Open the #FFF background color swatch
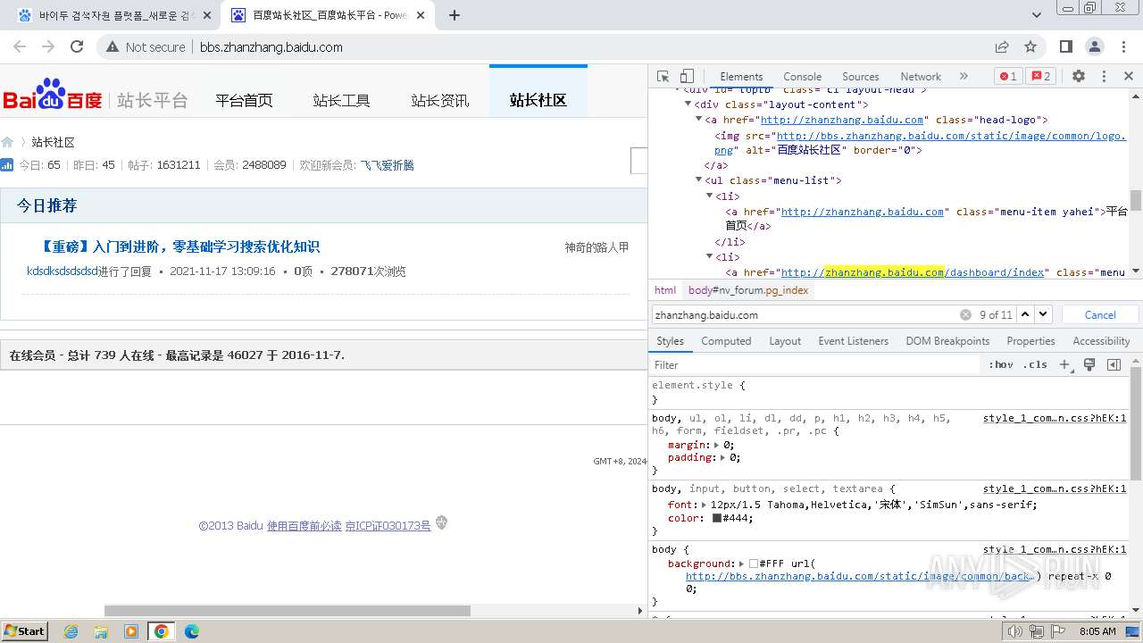Viewport: 1143px width, 643px height. click(754, 564)
